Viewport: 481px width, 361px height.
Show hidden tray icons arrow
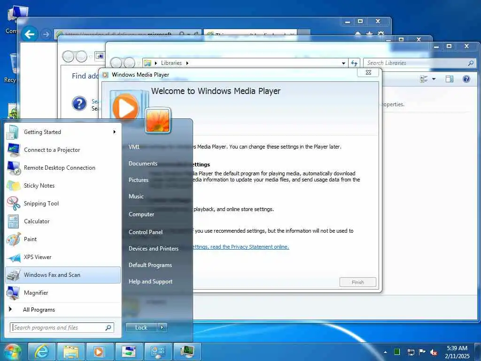tap(385, 352)
